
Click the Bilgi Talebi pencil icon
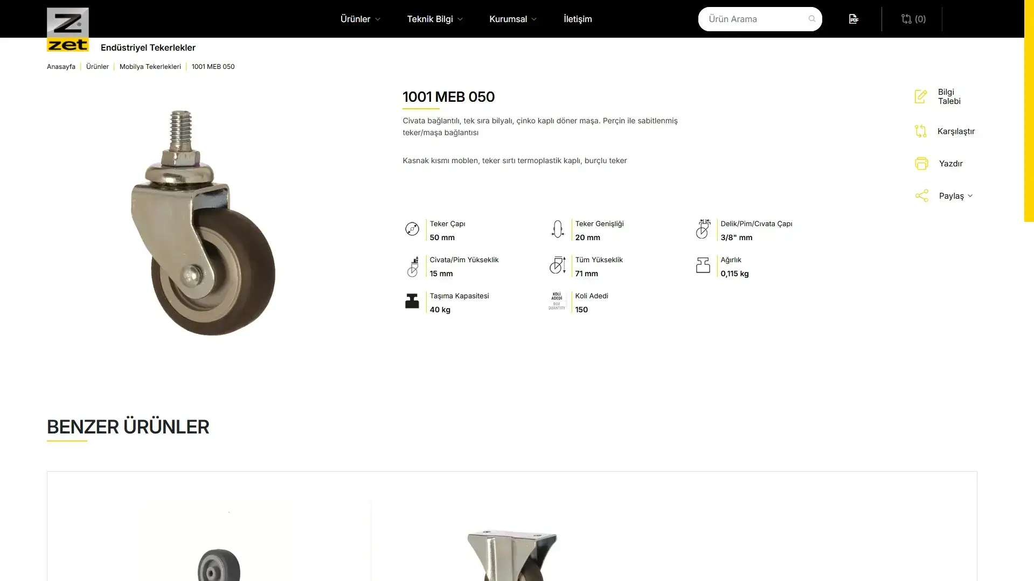click(x=921, y=96)
